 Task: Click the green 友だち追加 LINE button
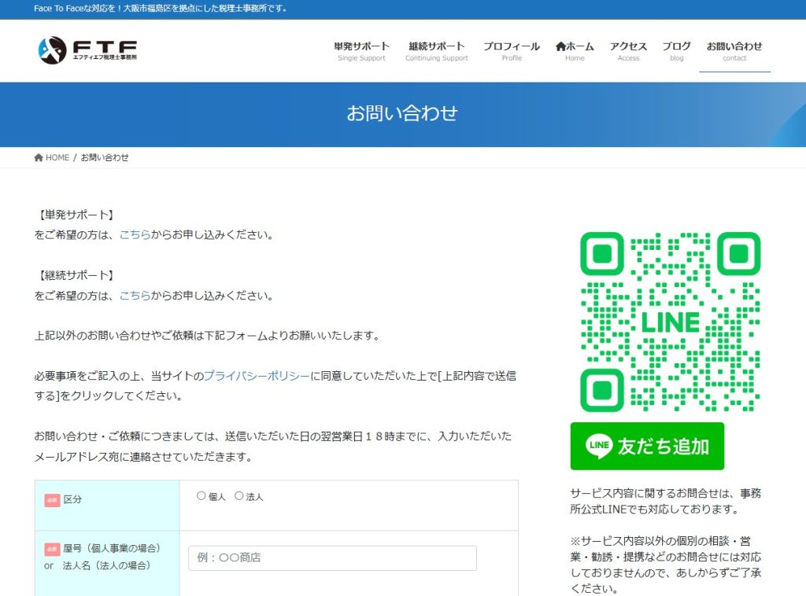pyautogui.click(x=647, y=446)
